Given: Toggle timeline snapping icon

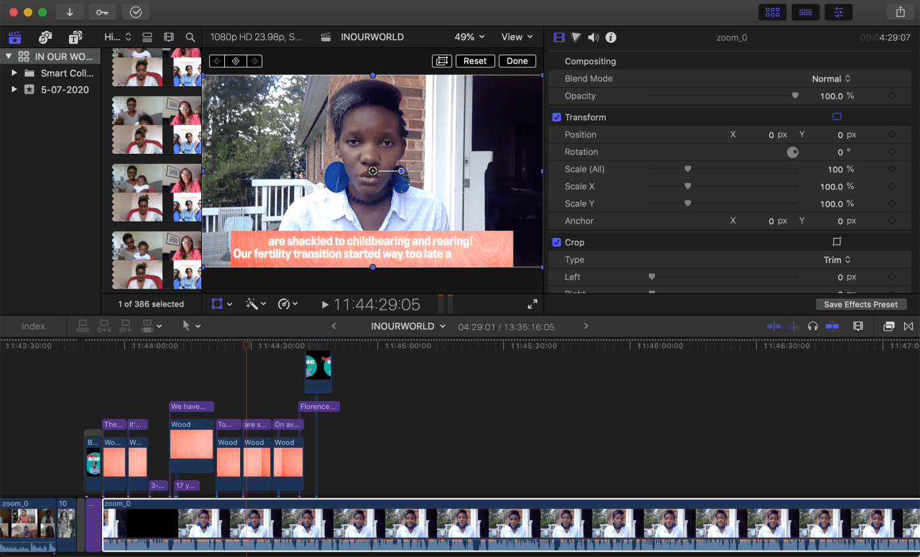Looking at the screenshot, I should pyautogui.click(x=832, y=326).
